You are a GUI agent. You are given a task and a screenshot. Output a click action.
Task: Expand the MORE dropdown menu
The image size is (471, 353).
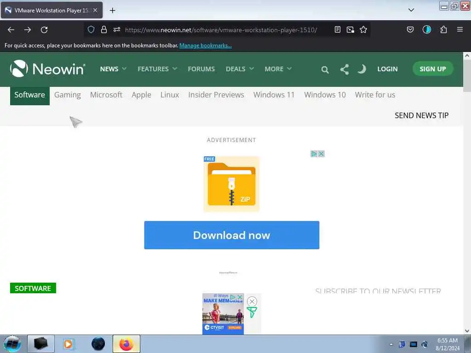pos(278,69)
